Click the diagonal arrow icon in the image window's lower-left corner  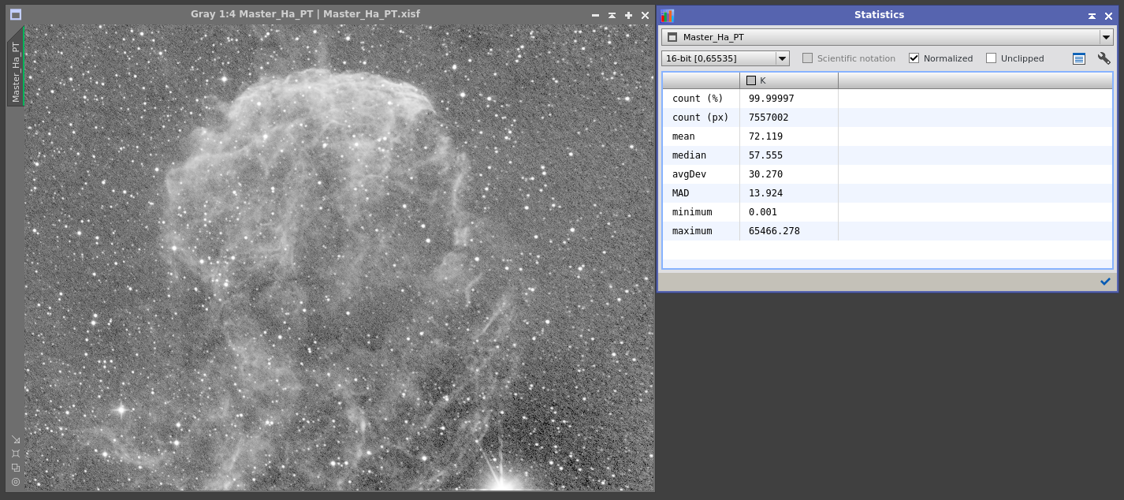(x=16, y=439)
